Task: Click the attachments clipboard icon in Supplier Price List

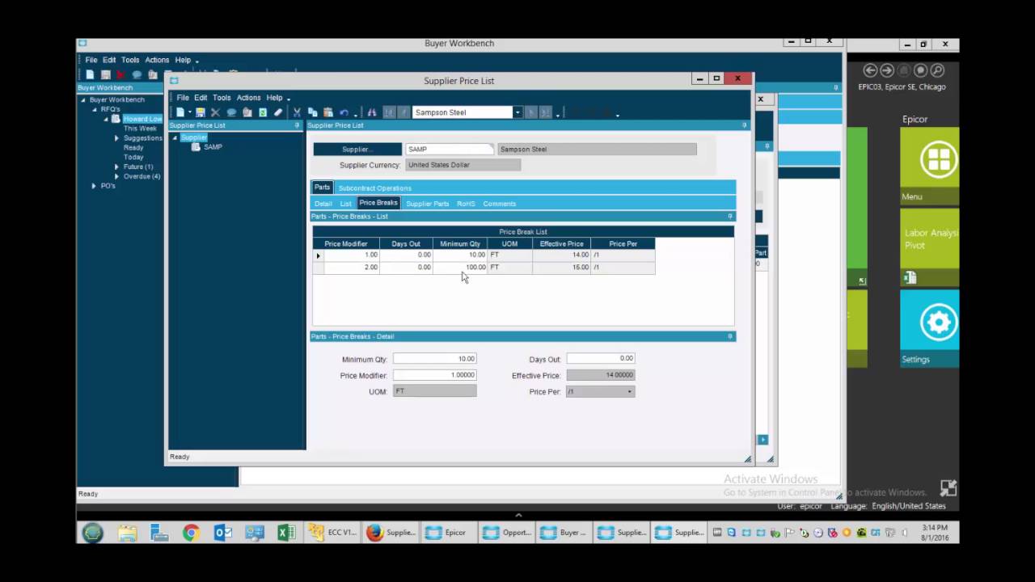Action: 247,112
